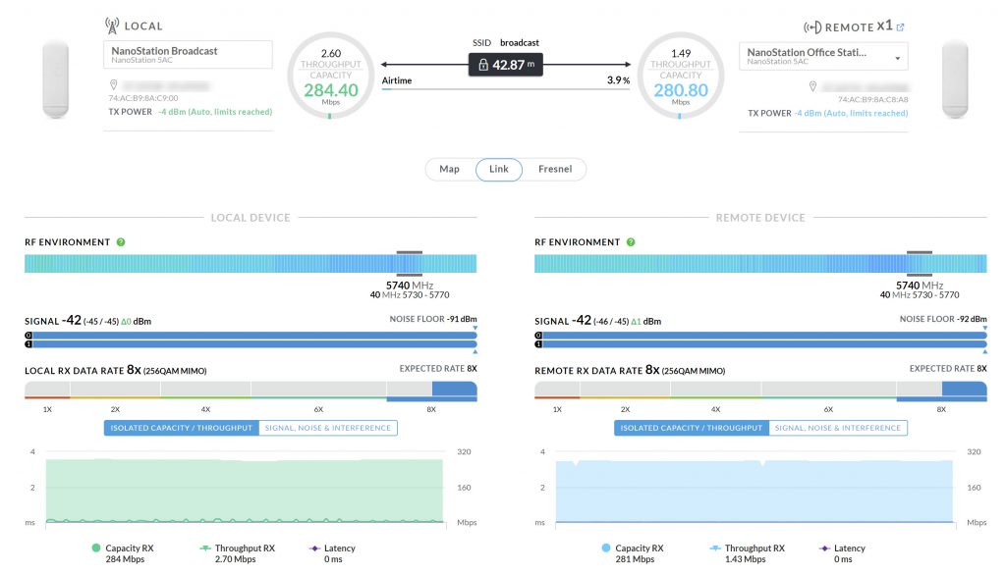This screenshot has width=1006, height=574.
Task: Click remote signal chain 1 indicator
Action: tap(538, 344)
